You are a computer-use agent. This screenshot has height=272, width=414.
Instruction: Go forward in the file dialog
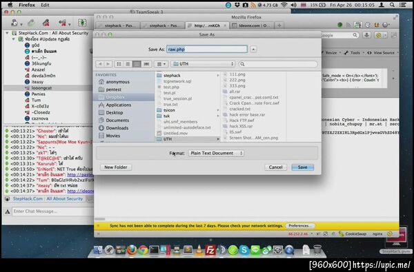pyautogui.click(x=108, y=64)
